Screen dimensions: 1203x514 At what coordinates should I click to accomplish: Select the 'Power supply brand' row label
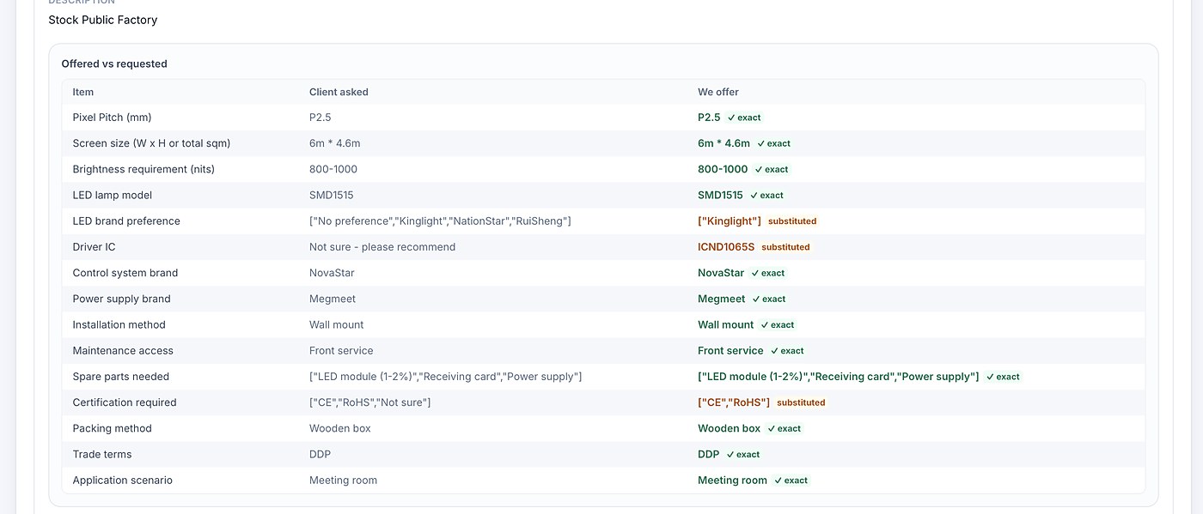[x=121, y=299]
